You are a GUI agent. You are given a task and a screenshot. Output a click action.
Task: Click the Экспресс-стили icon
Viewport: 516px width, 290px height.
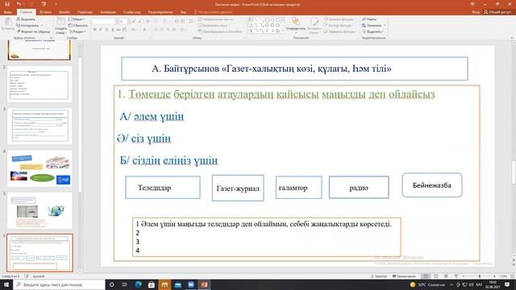[x=314, y=22]
